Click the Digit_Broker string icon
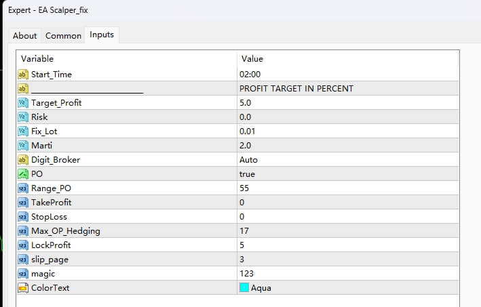Image resolution: width=481 pixels, height=307 pixels. [x=22, y=160]
